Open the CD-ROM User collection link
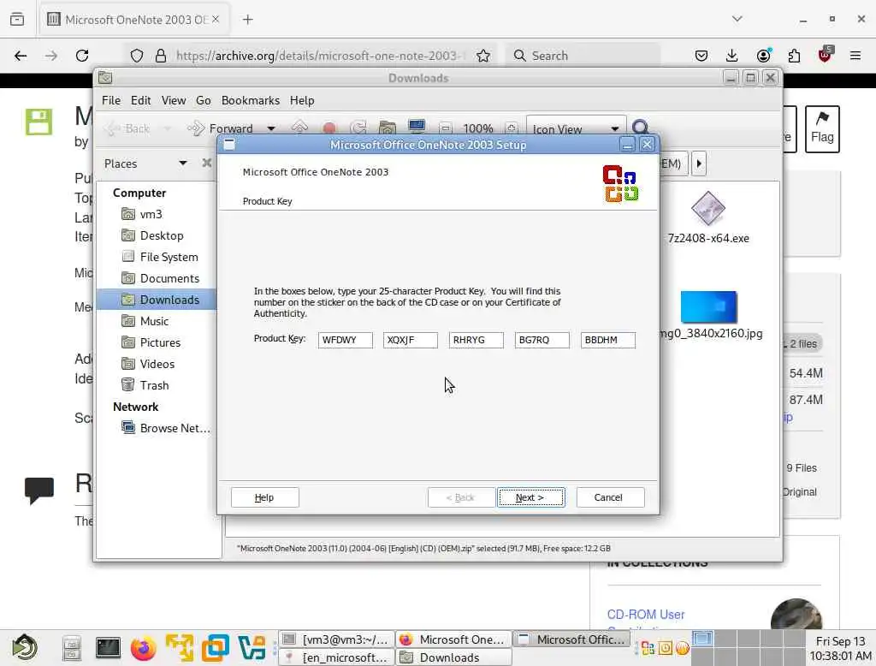The width and height of the screenshot is (876, 666). pos(645,615)
